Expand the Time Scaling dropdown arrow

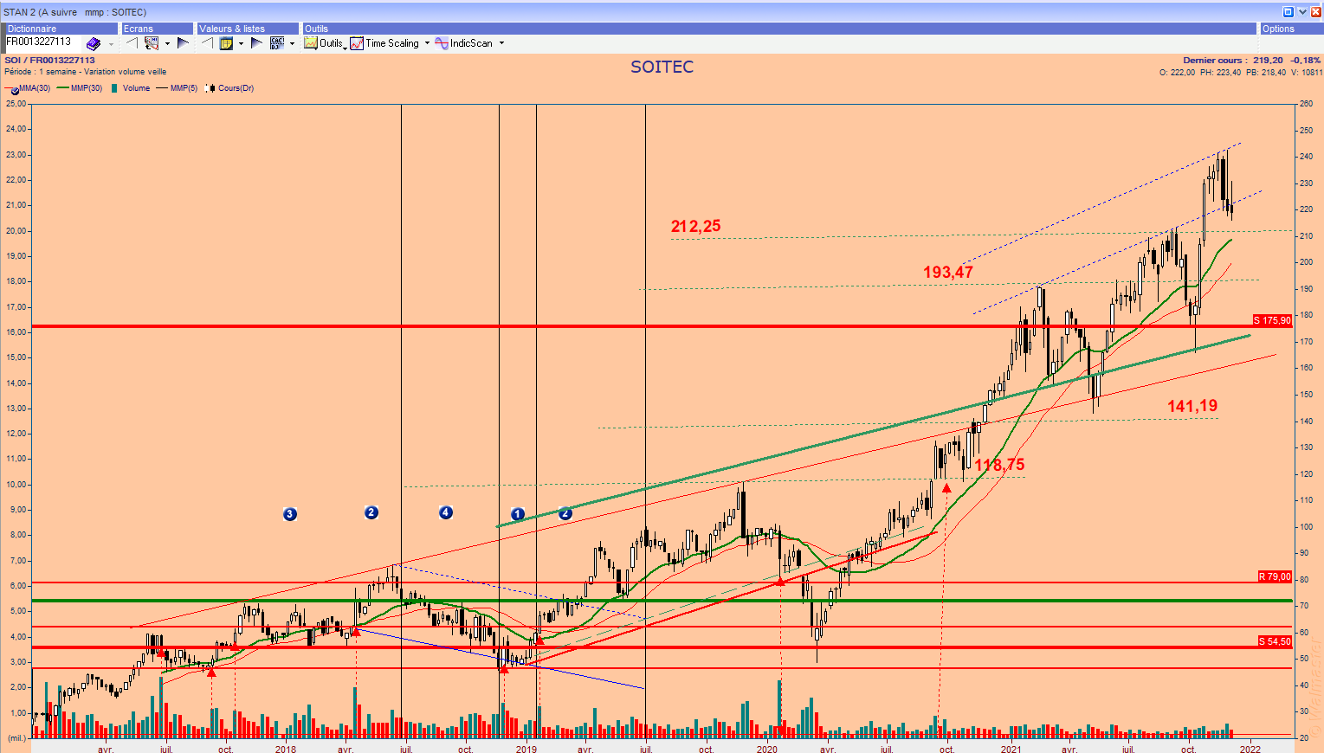point(427,43)
